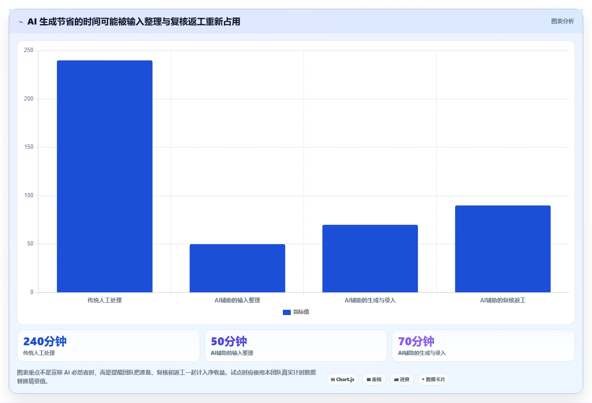Click AI辅助的输入整理 caption under 50分钟
The width and height of the screenshot is (592, 403).
coord(232,353)
